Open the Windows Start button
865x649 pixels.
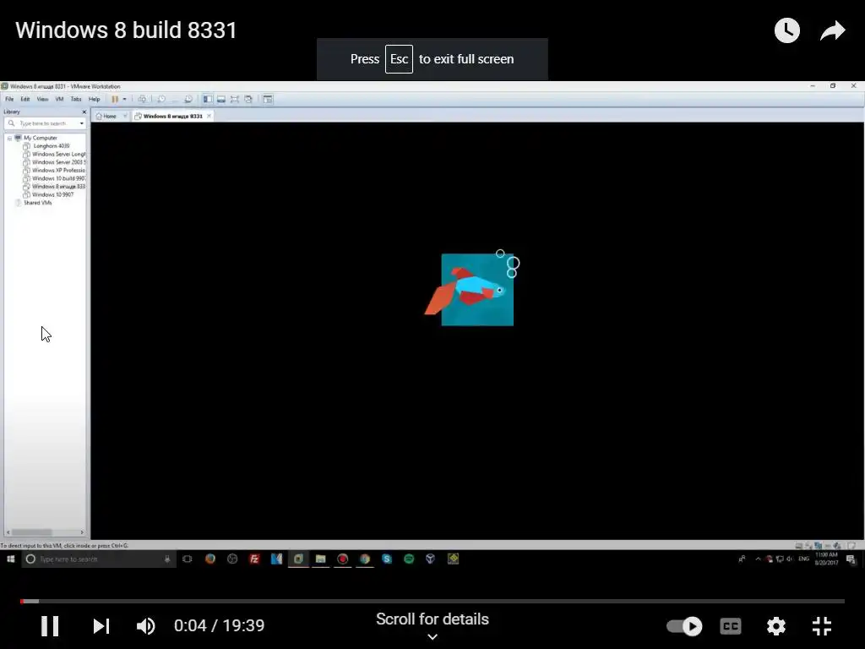tap(10, 559)
